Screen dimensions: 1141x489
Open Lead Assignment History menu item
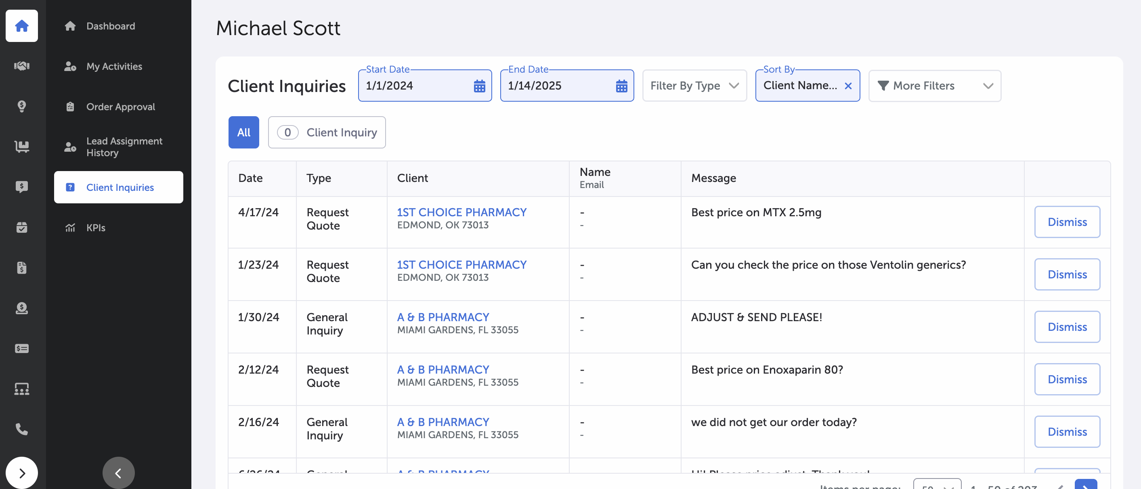pyautogui.click(x=119, y=147)
